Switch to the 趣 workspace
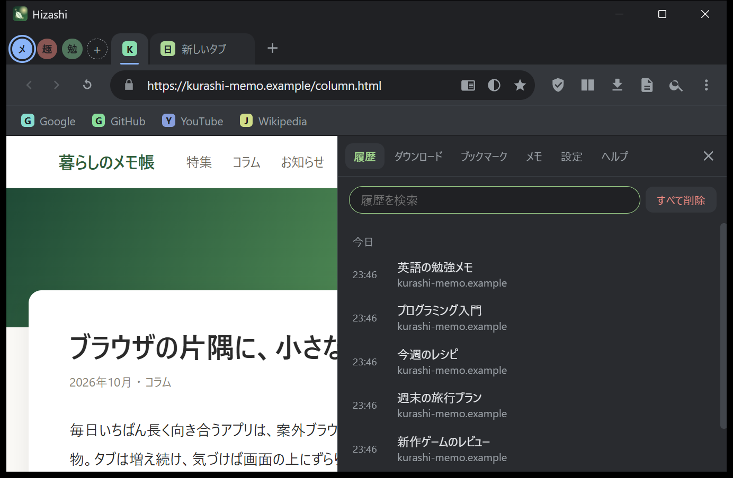This screenshot has height=478, width=733. pos(47,49)
